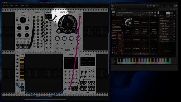This screenshot has width=181, height=102.
Task: Click the SHIFT knob on POLYGENE
Action: (71, 38)
